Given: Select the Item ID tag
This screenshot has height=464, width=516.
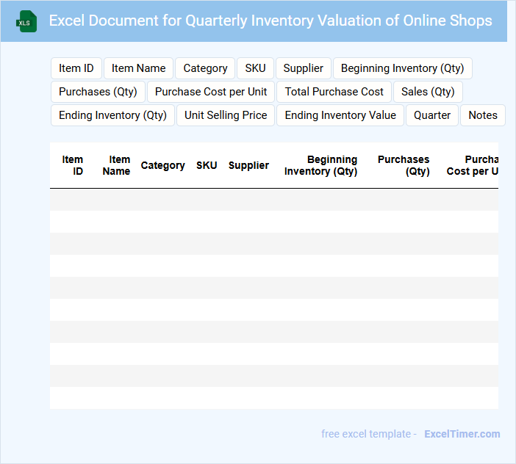Looking at the screenshot, I should [x=76, y=68].
